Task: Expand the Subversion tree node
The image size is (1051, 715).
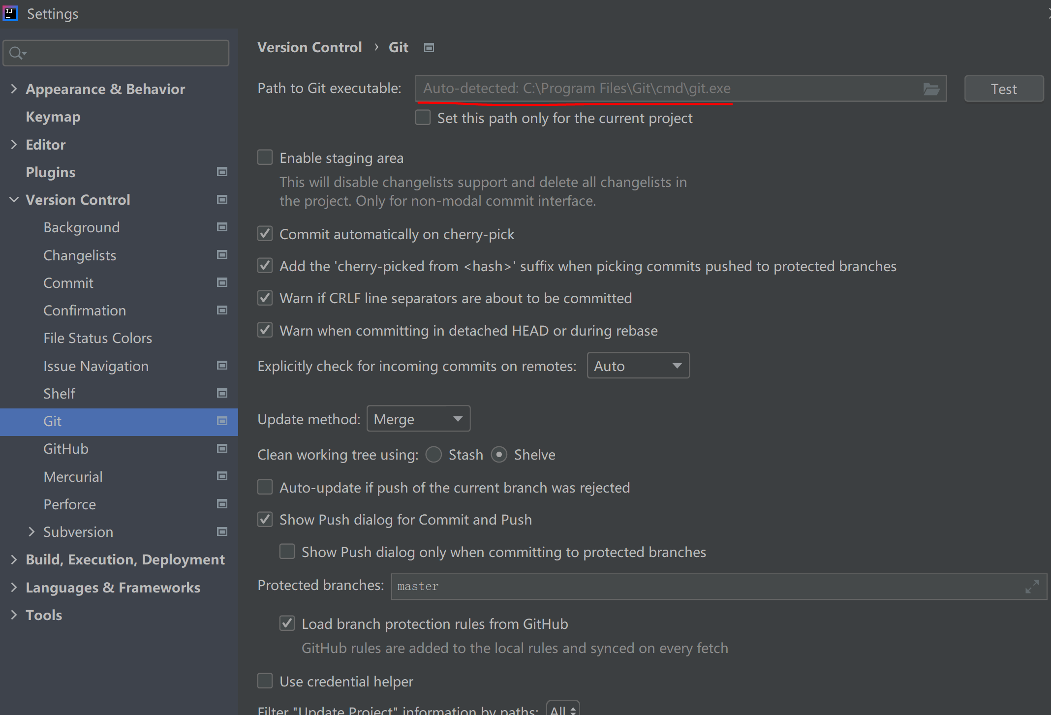Action: point(31,531)
